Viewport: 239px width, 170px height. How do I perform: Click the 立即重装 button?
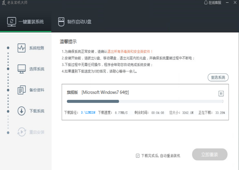pyautogui.click(x=210, y=155)
